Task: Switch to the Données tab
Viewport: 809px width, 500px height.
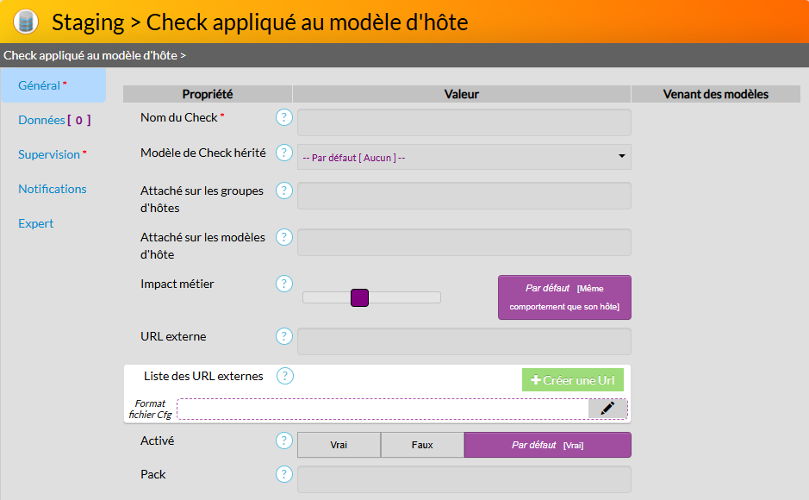Action: click(x=53, y=120)
